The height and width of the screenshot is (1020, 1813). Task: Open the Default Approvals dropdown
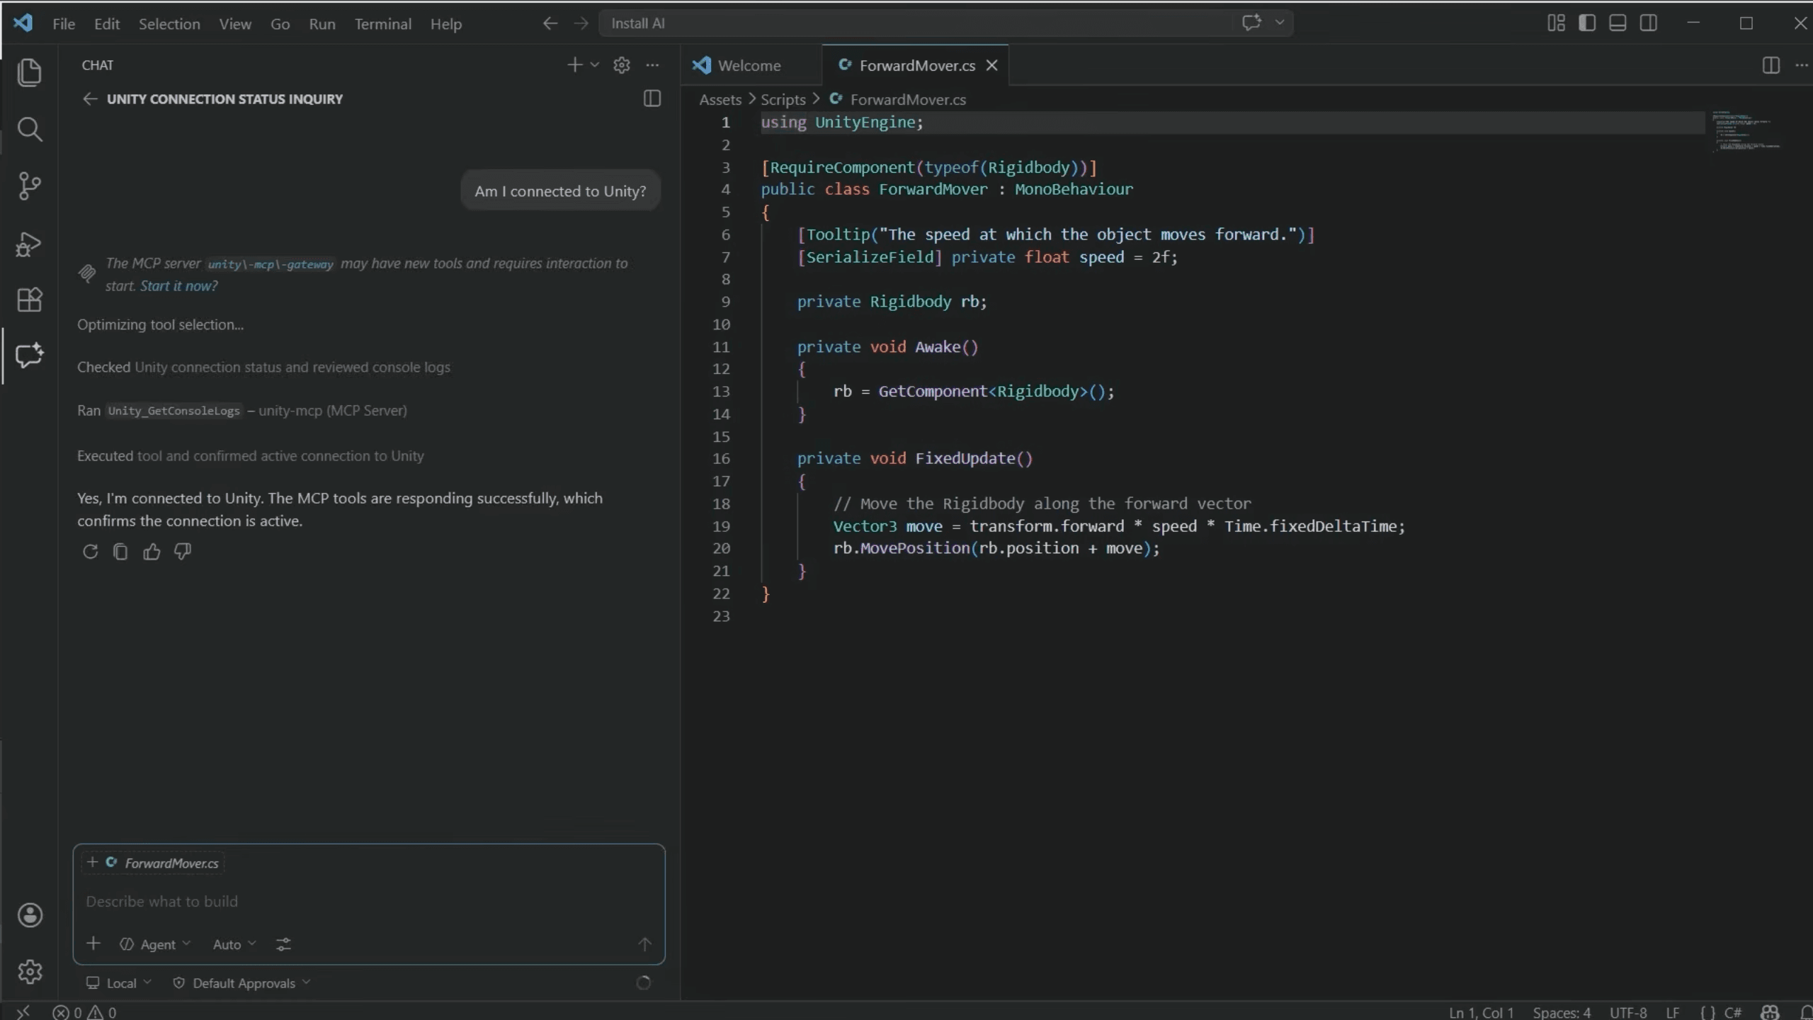pyautogui.click(x=241, y=983)
